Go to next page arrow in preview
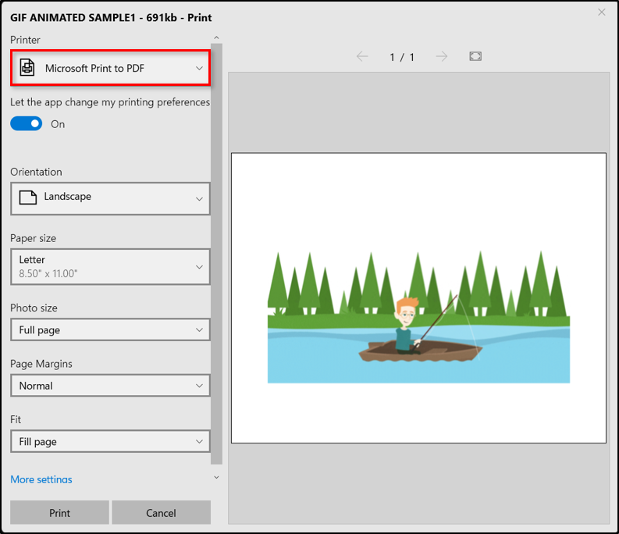This screenshot has width=619, height=534. click(x=442, y=56)
